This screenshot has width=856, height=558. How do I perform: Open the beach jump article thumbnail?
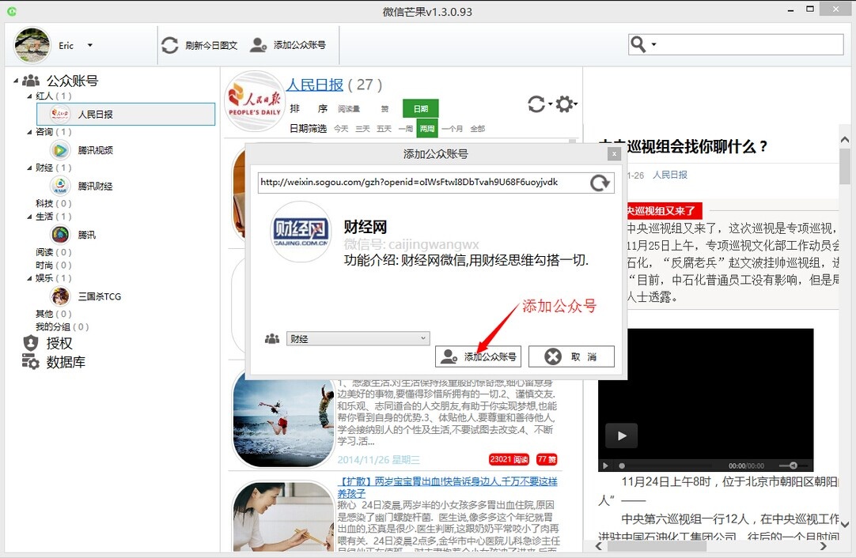pyautogui.click(x=283, y=420)
